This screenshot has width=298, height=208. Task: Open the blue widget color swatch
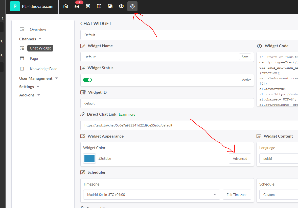coord(89,159)
